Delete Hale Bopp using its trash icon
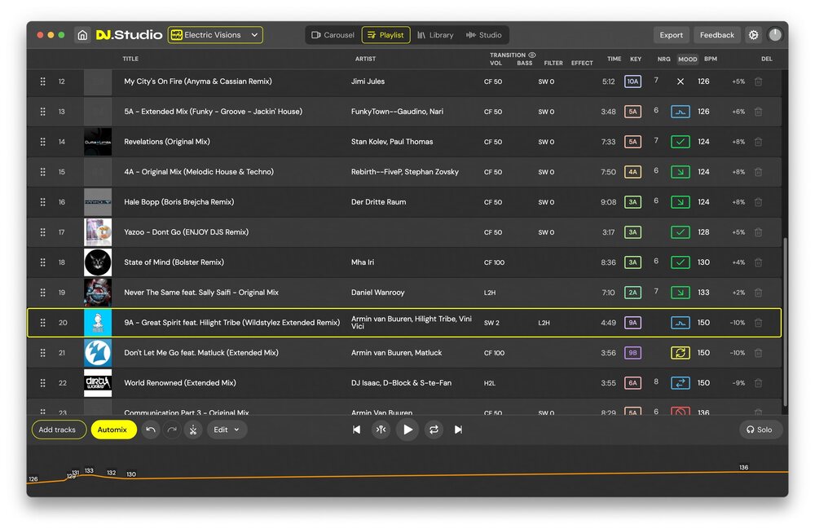The width and height of the screenshot is (815, 529). point(759,201)
